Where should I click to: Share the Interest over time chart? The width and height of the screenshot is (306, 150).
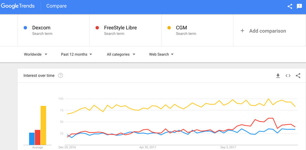298,76
